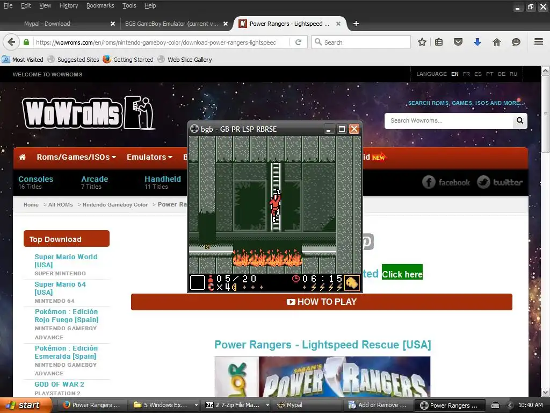
Task: Reload the page with the refresh icon
Action: [x=299, y=42]
